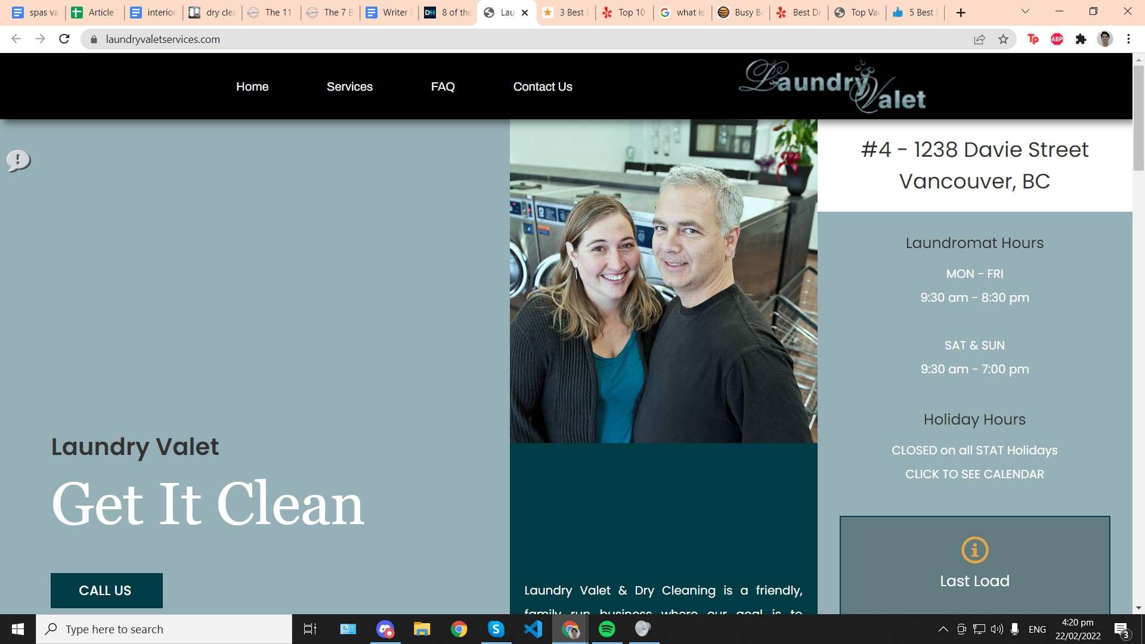Open the Chrome profile avatar
Screen dimensions: 1145x644
[x=1105, y=39]
